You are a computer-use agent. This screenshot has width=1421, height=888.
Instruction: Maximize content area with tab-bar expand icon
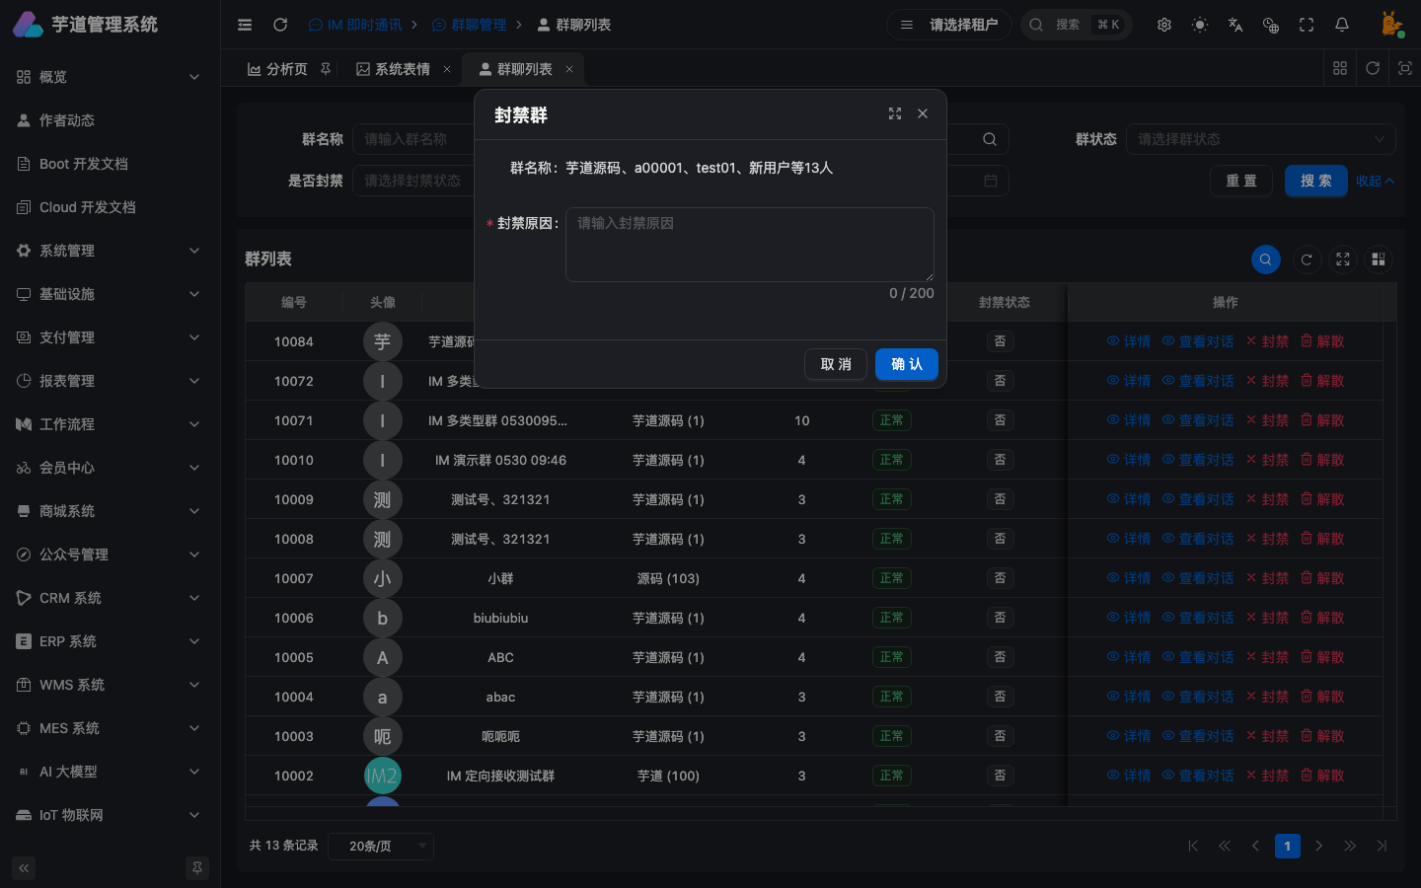pyautogui.click(x=1405, y=68)
